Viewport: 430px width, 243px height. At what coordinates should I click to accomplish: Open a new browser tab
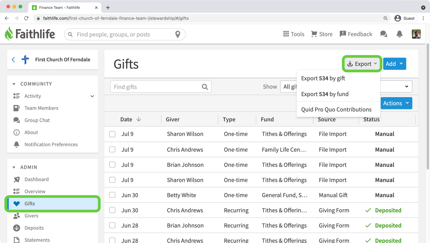(108, 8)
